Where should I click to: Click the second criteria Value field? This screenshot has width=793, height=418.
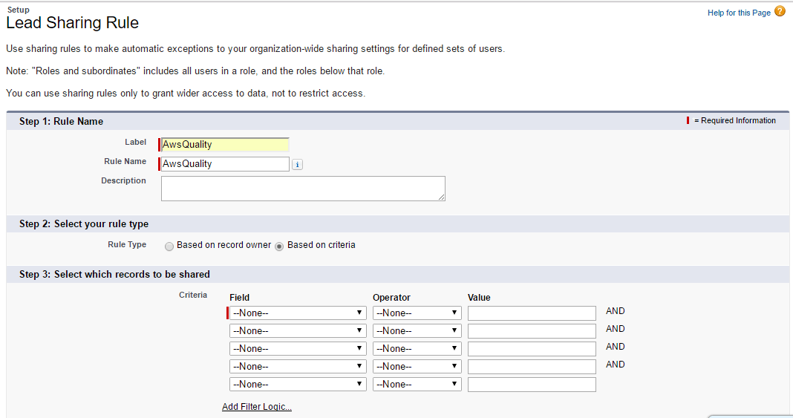[x=532, y=330]
